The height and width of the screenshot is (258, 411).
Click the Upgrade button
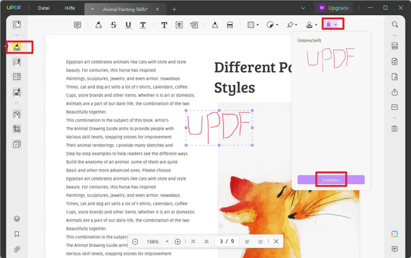coord(334,8)
